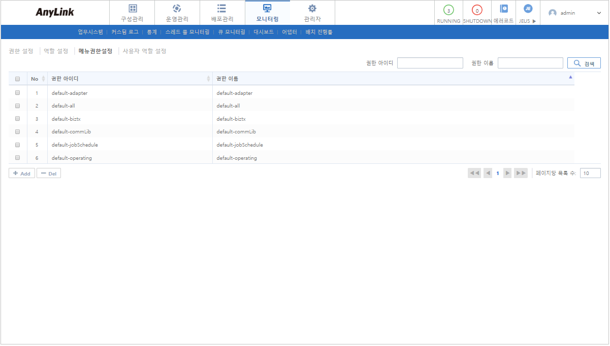Check the default-biztx row checkbox
The image size is (610, 346).
18,119
